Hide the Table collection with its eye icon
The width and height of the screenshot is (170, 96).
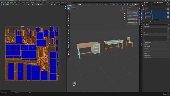(x=167, y=10)
